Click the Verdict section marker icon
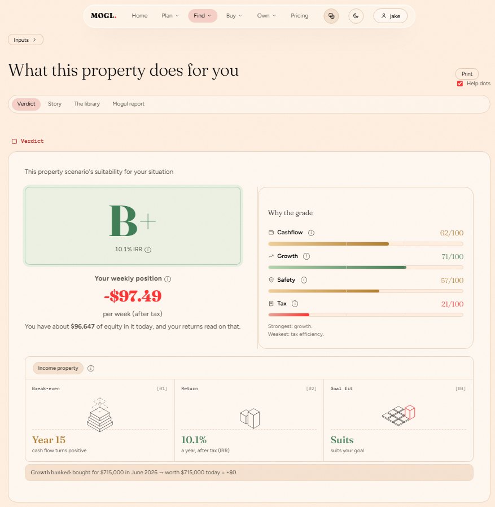The image size is (495, 507). [14, 141]
